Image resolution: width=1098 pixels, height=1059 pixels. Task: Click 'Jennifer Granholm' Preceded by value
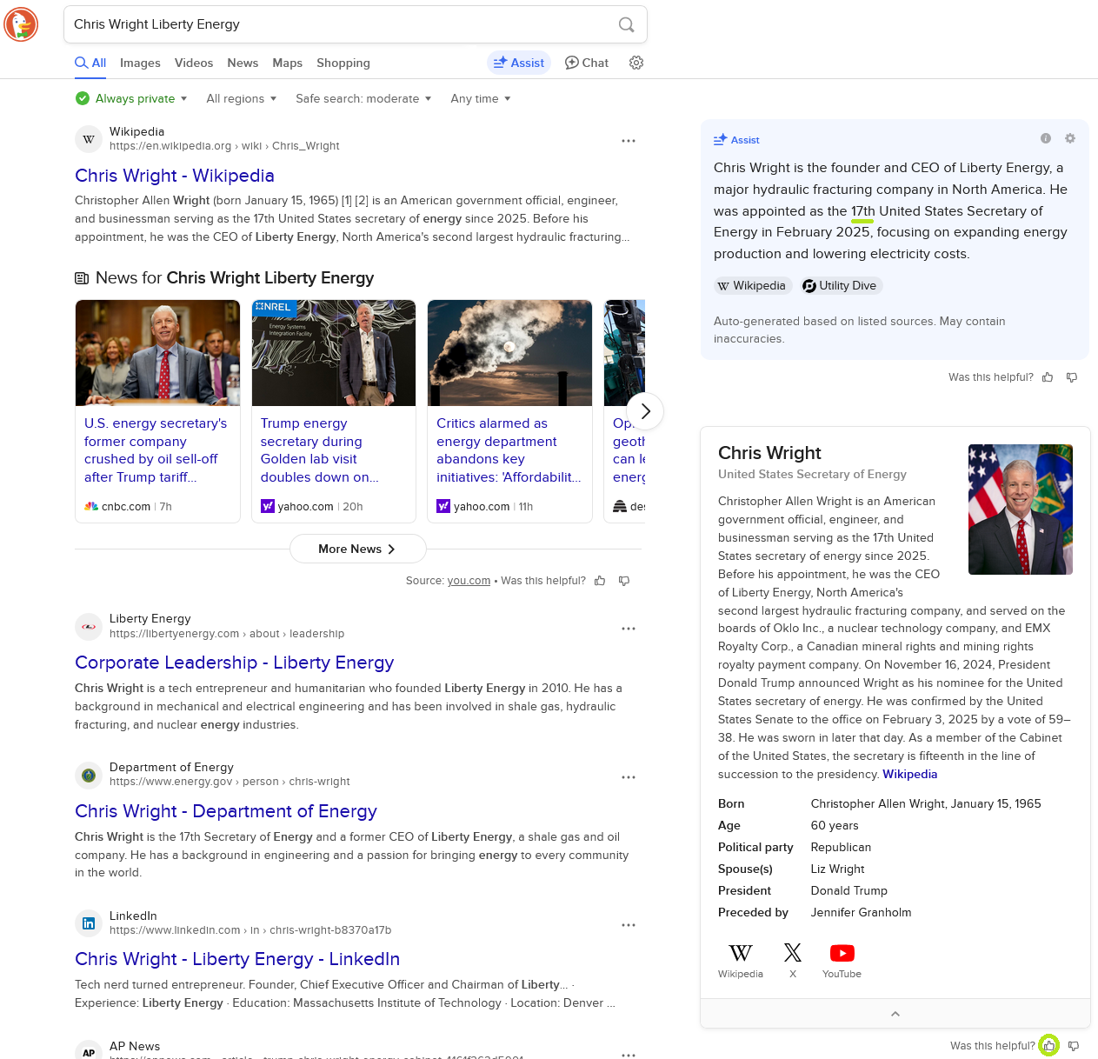(x=861, y=912)
